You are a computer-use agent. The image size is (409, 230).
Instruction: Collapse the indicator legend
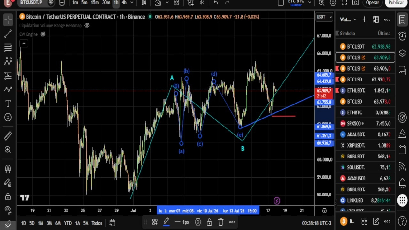[24, 43]
